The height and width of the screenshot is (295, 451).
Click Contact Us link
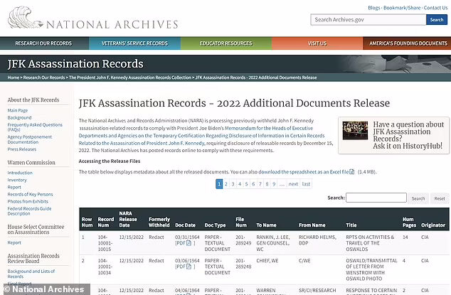[x=435, y=8]
